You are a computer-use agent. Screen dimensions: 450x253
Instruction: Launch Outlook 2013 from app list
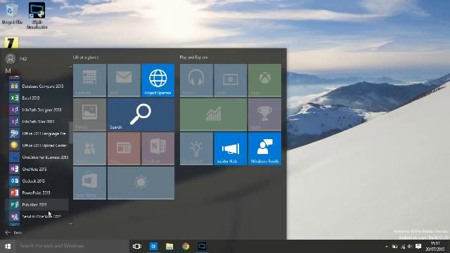coord(37,181)
